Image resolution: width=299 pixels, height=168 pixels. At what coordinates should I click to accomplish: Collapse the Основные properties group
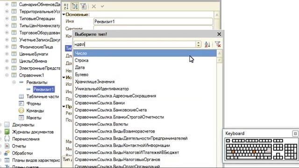coord(64,14)
